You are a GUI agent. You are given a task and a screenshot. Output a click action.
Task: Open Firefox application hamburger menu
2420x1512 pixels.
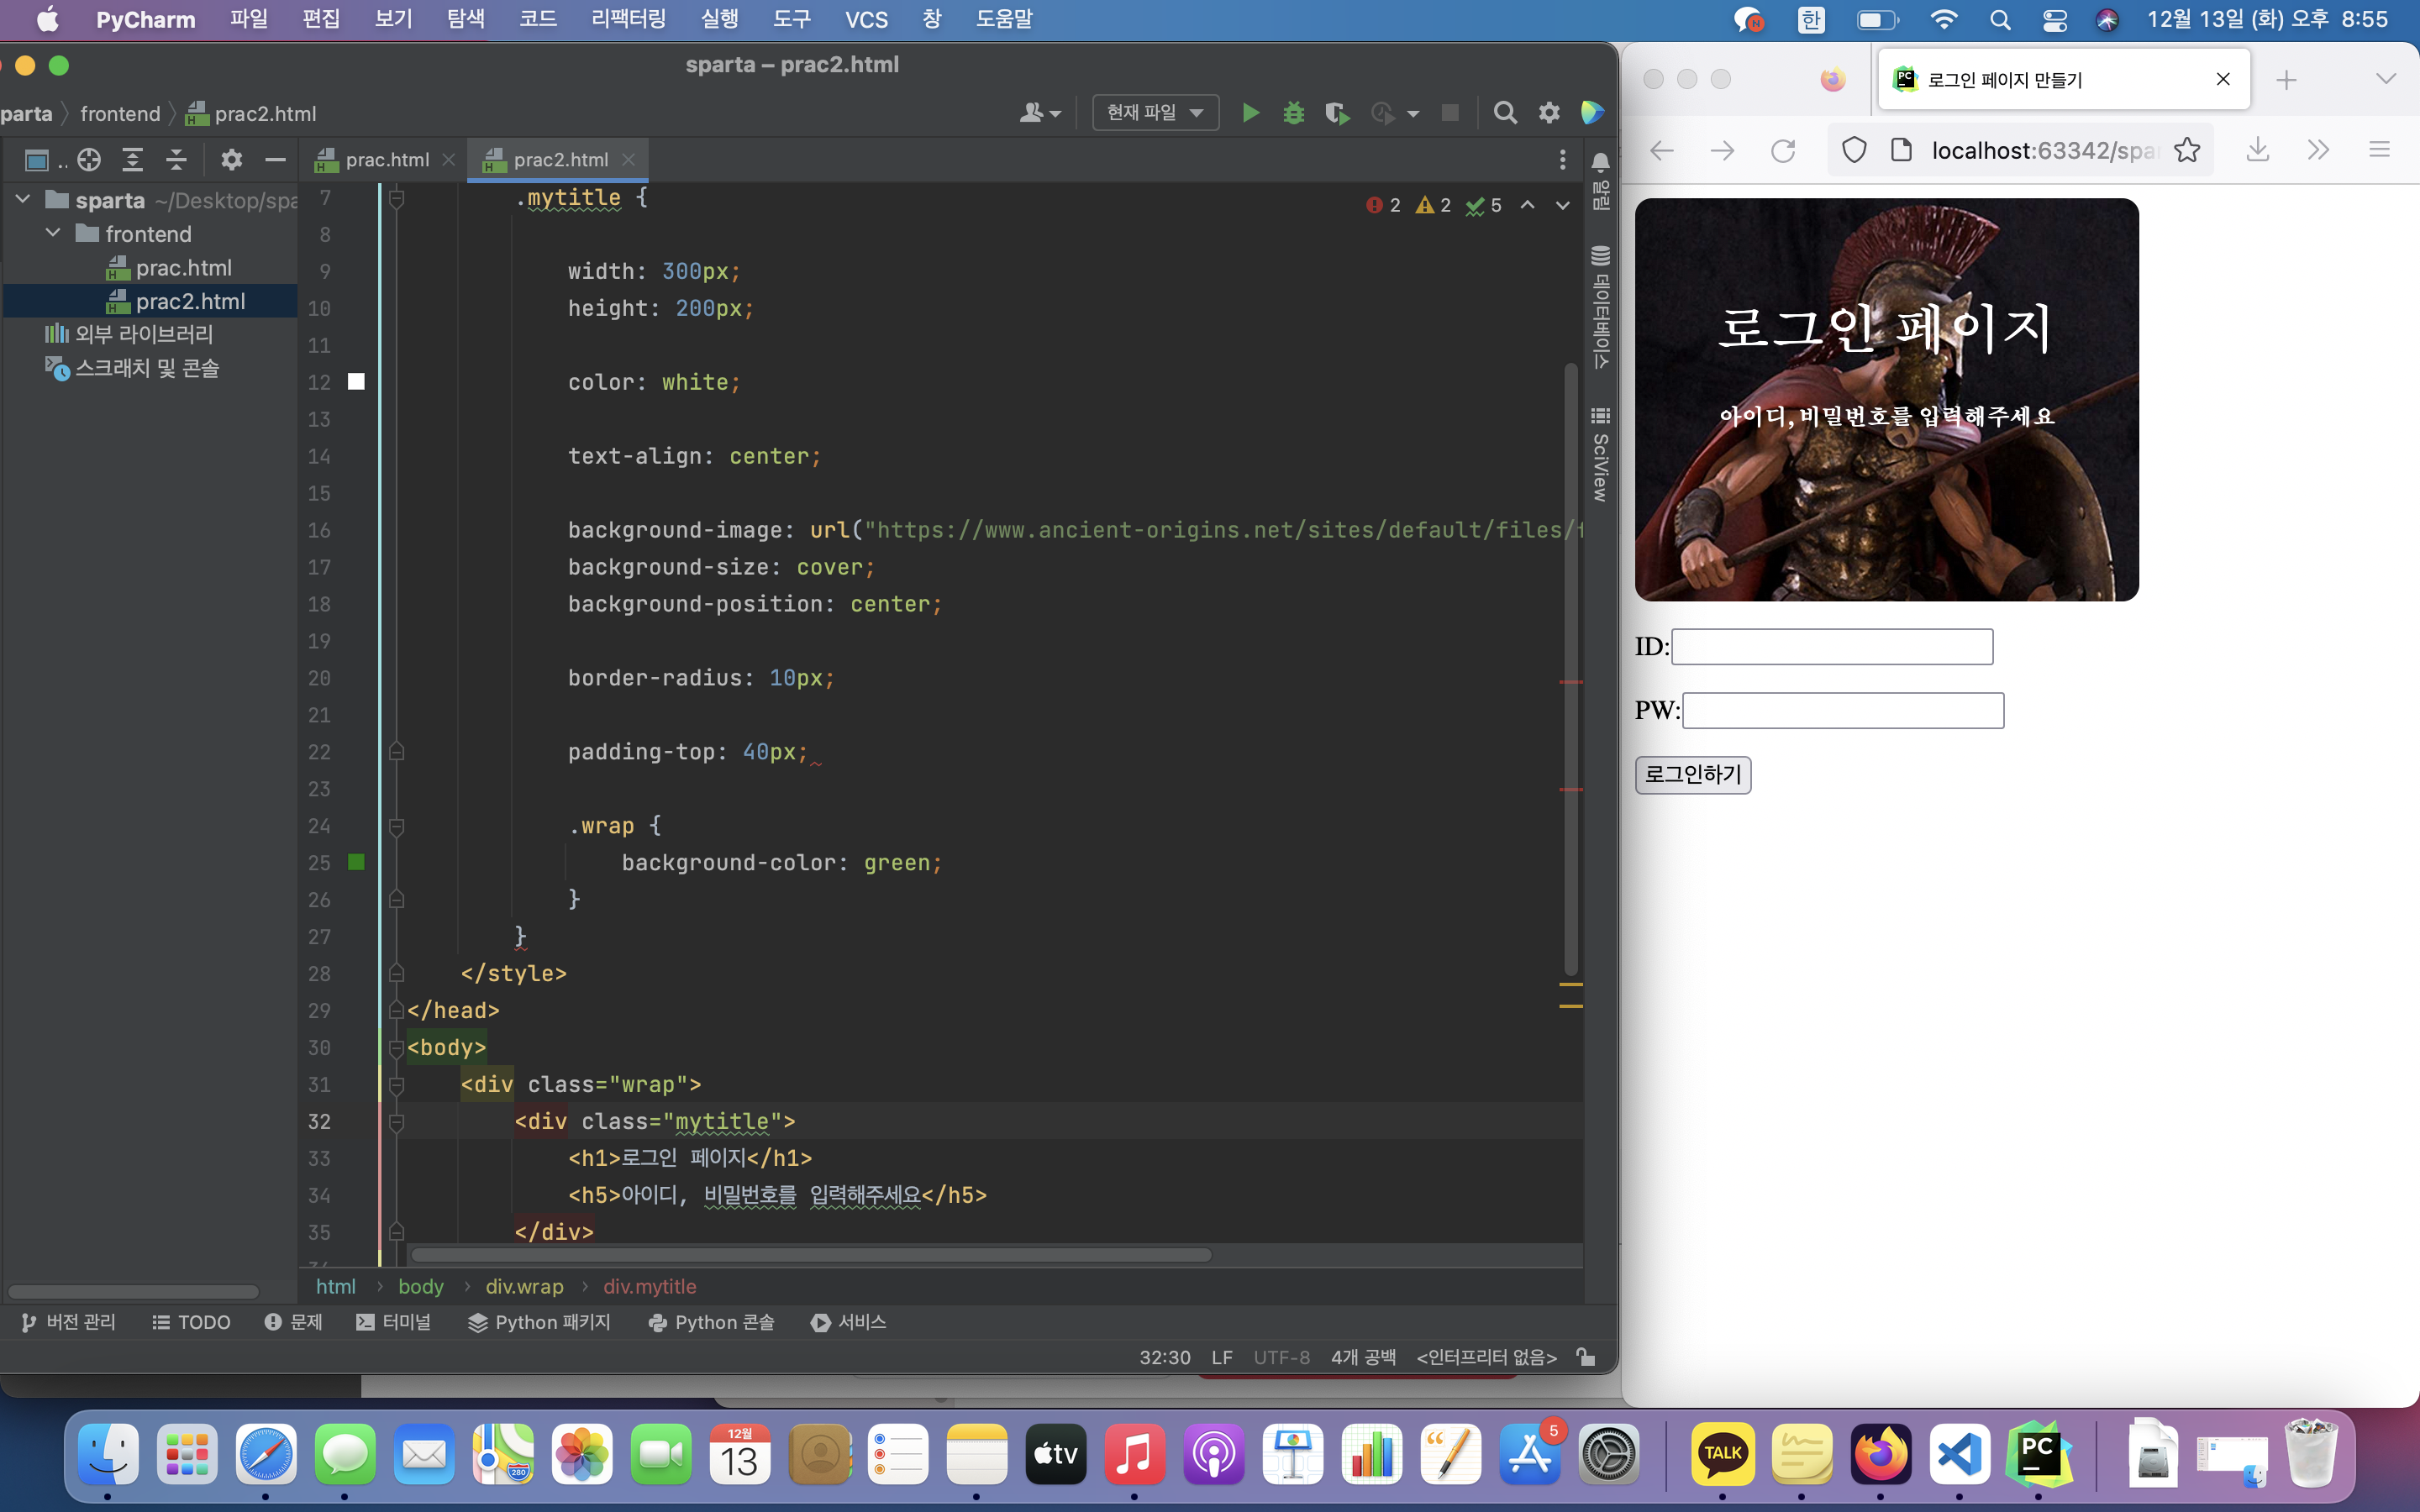(x=2379, y=150)
